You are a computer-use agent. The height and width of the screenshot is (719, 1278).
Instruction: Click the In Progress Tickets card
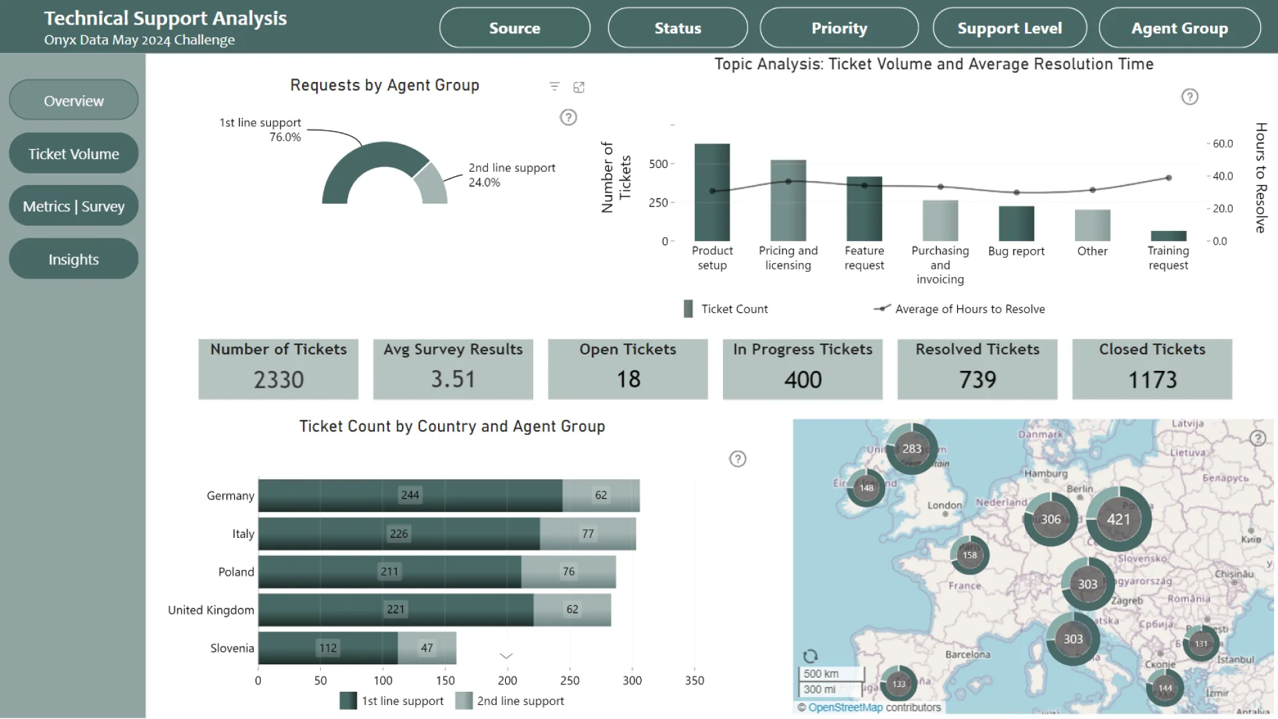[x=803, y=369]
